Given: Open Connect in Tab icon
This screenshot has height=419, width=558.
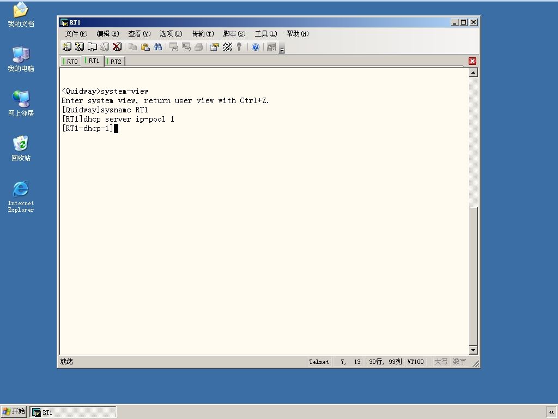Looking at the screenshot, I should pyautogui.click(x=92, y=47).
